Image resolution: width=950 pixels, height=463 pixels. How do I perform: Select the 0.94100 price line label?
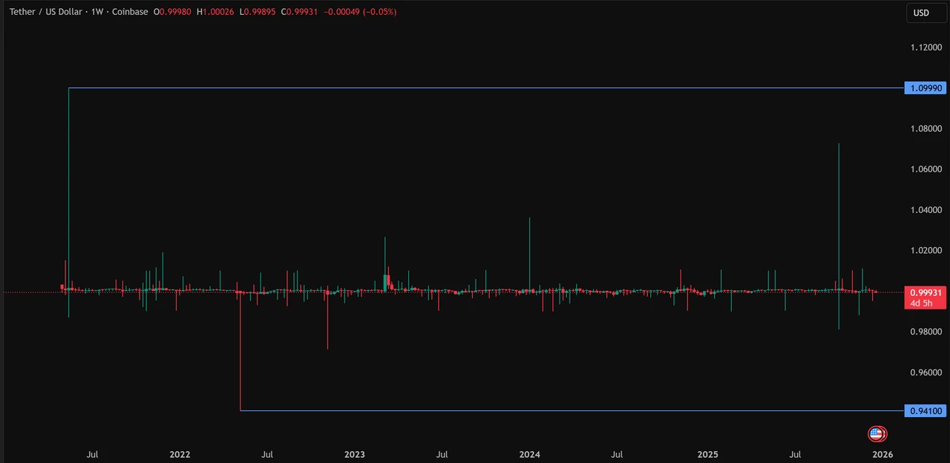(926, 411)
